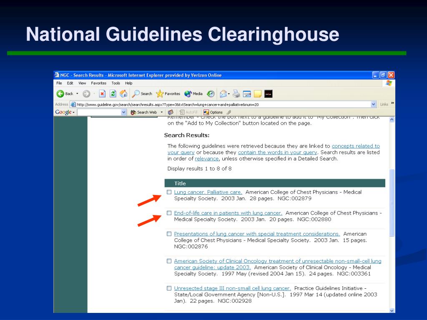Open 'Unresected stage III non-small cell lung cancer' link
The height and width of the screenshot is (320, 427).
233,288
